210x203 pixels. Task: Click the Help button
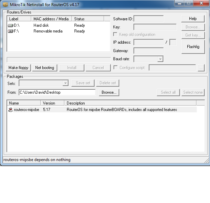(x=193, y=19)
